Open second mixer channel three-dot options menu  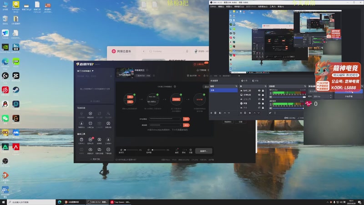(271, 104)
